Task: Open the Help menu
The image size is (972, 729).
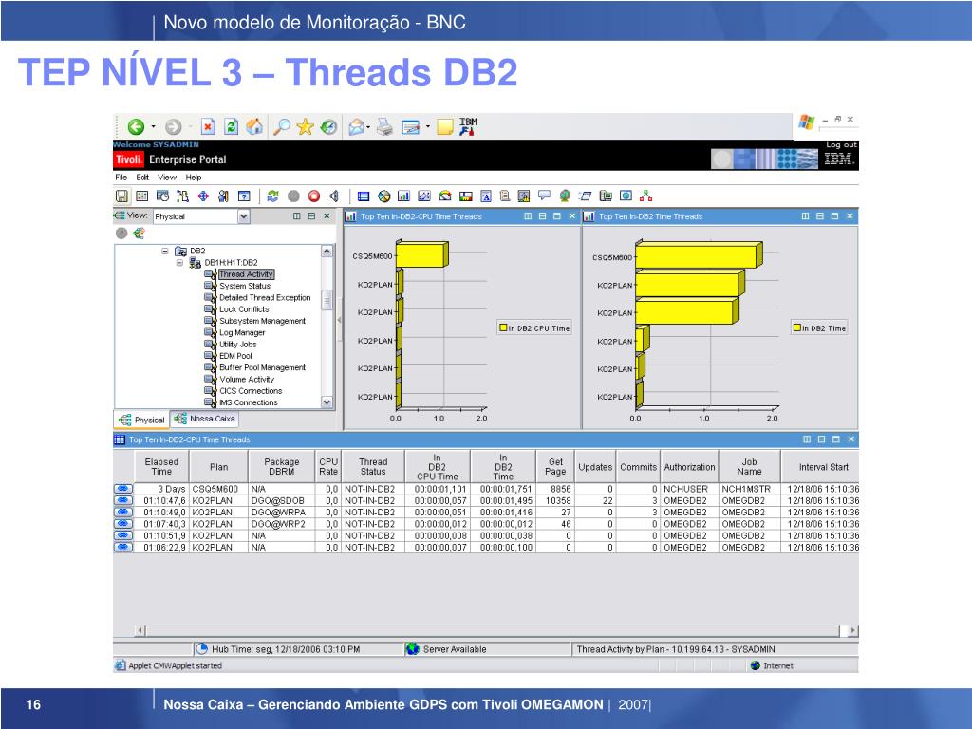Action: tap(194, 178)
